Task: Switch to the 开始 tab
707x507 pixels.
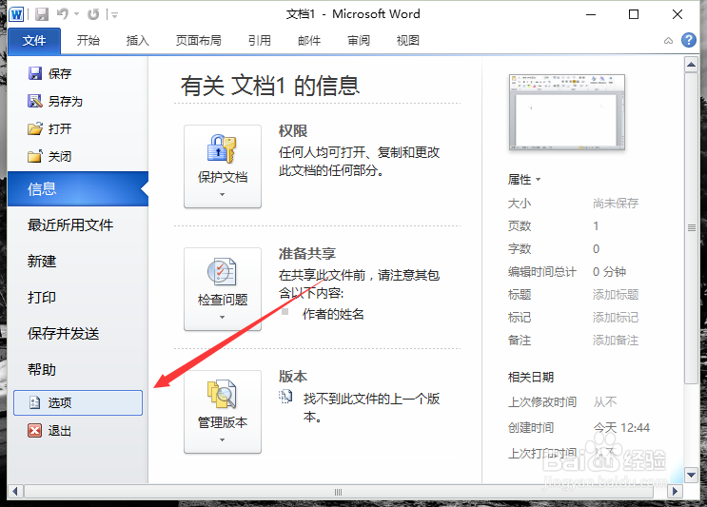Action: click(x=88, y=41)
